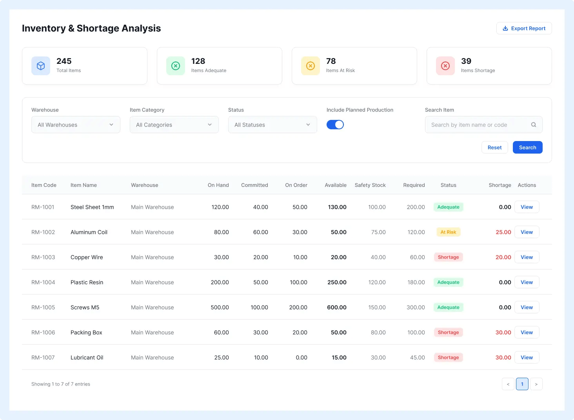Click the Item Code column header
The height and width of the screenshot is (420, 574).
point(44,185)
